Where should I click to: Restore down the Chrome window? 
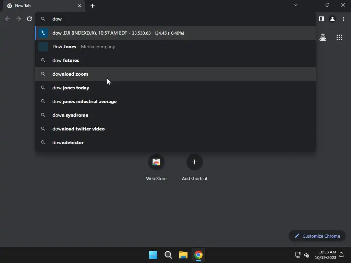[327, 5]
